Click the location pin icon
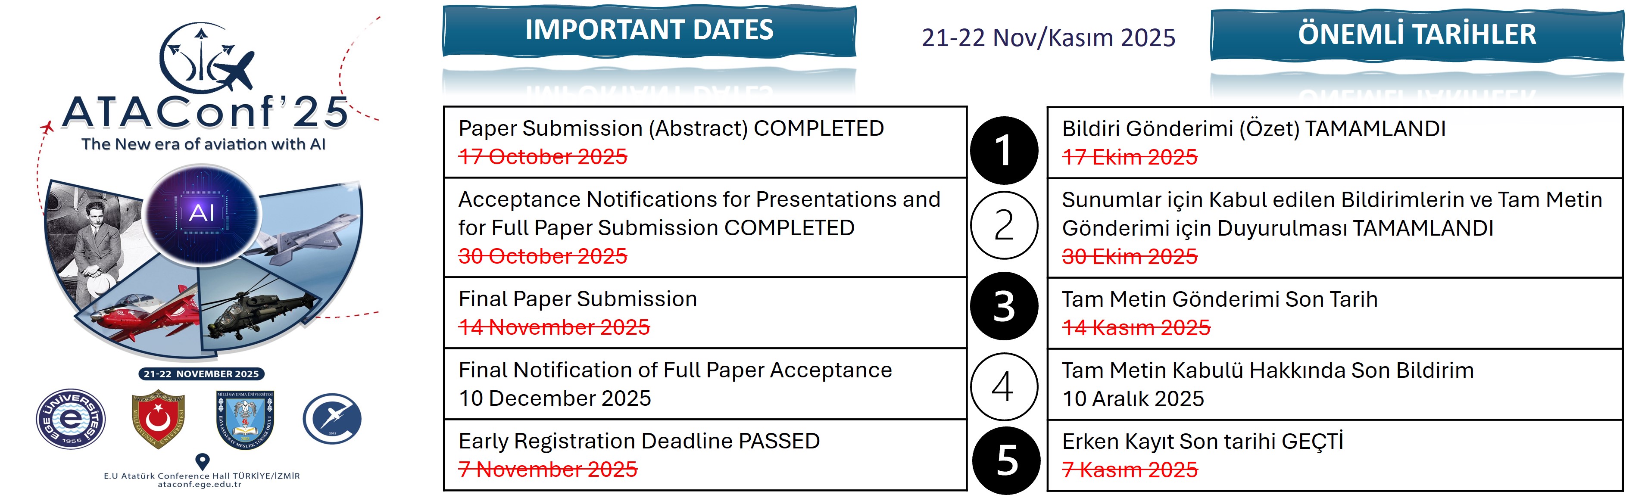The height and width of the screenshot is (504, 1626). (202, 461)
